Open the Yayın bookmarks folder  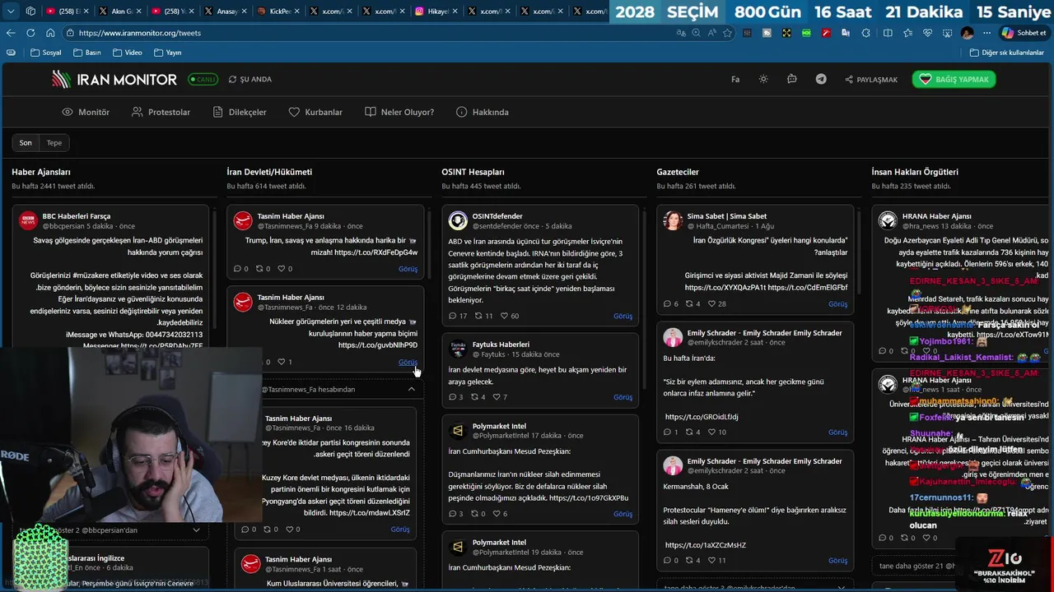[x=167, y=53]
